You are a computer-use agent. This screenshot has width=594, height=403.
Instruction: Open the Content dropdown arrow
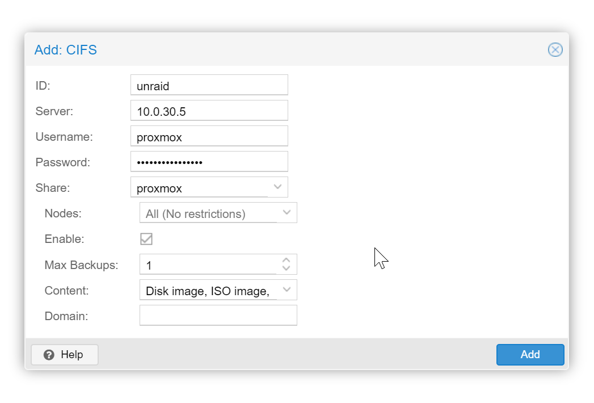287,289
